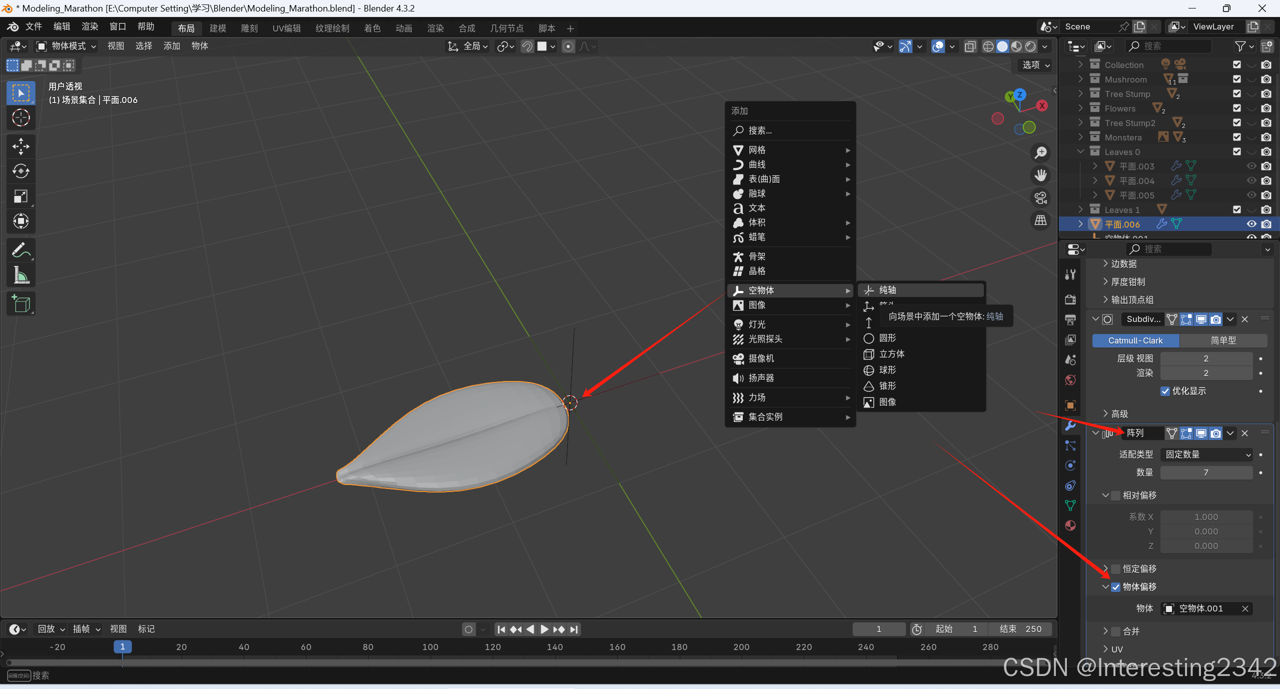Choose 立方体 in the empty submenu
Screen dimensions: 1280x689
[x=891, y=354]
